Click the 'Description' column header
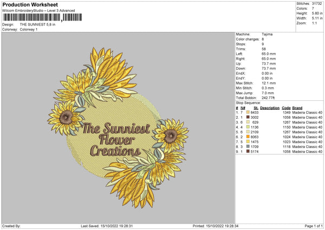The image size is (325, 230). [x=270, y=108]
